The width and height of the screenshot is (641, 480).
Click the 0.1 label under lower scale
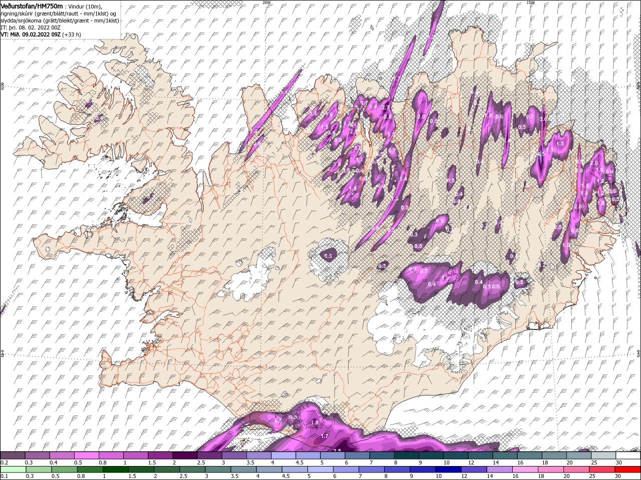[x=4, y=476]
